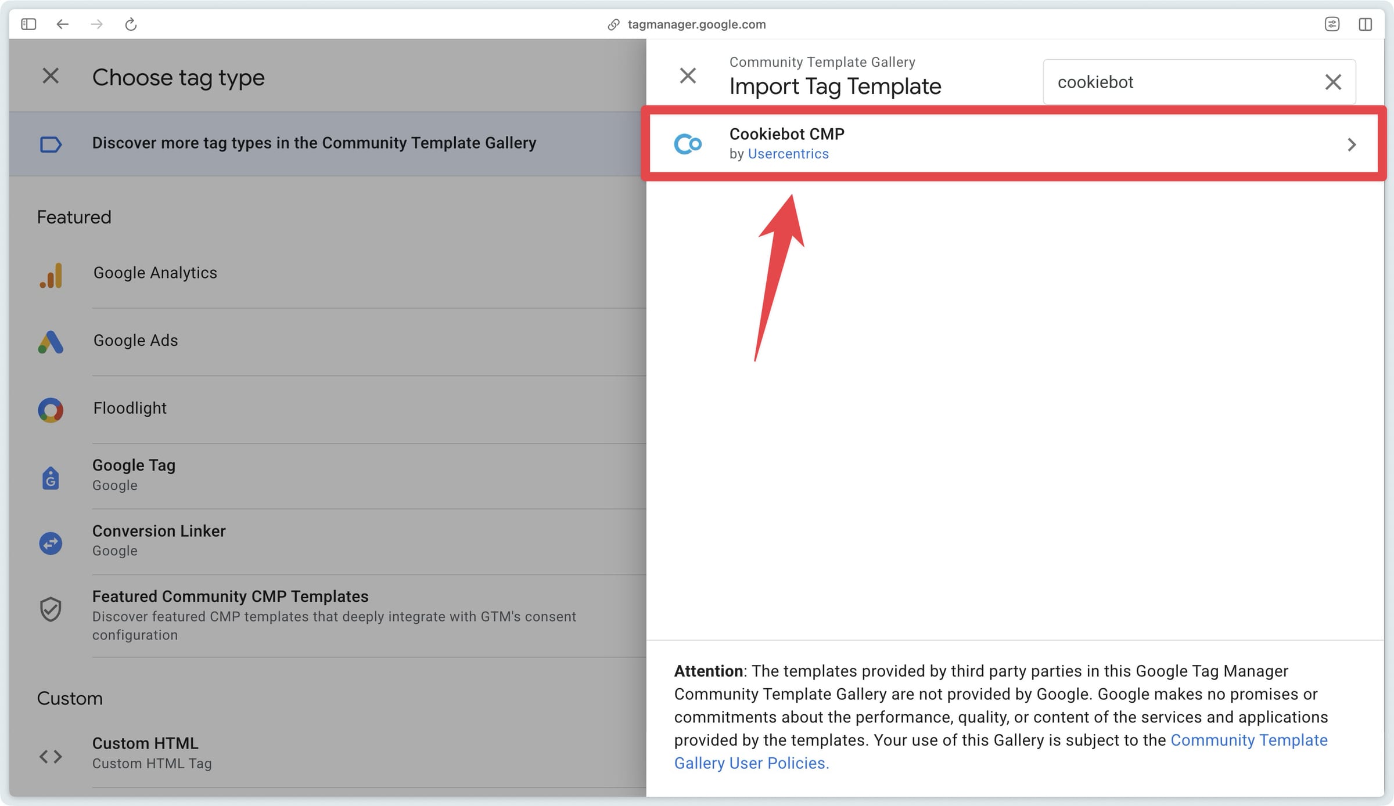This screenshot has width=1394, height=806.
Task: Close the Import Tag Template panel
Action: 688,75
